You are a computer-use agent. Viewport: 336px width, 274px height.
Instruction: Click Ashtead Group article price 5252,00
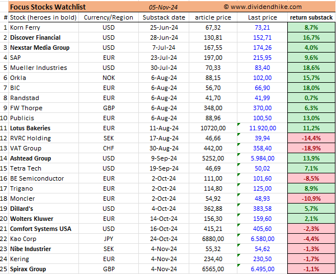point(213,158)
